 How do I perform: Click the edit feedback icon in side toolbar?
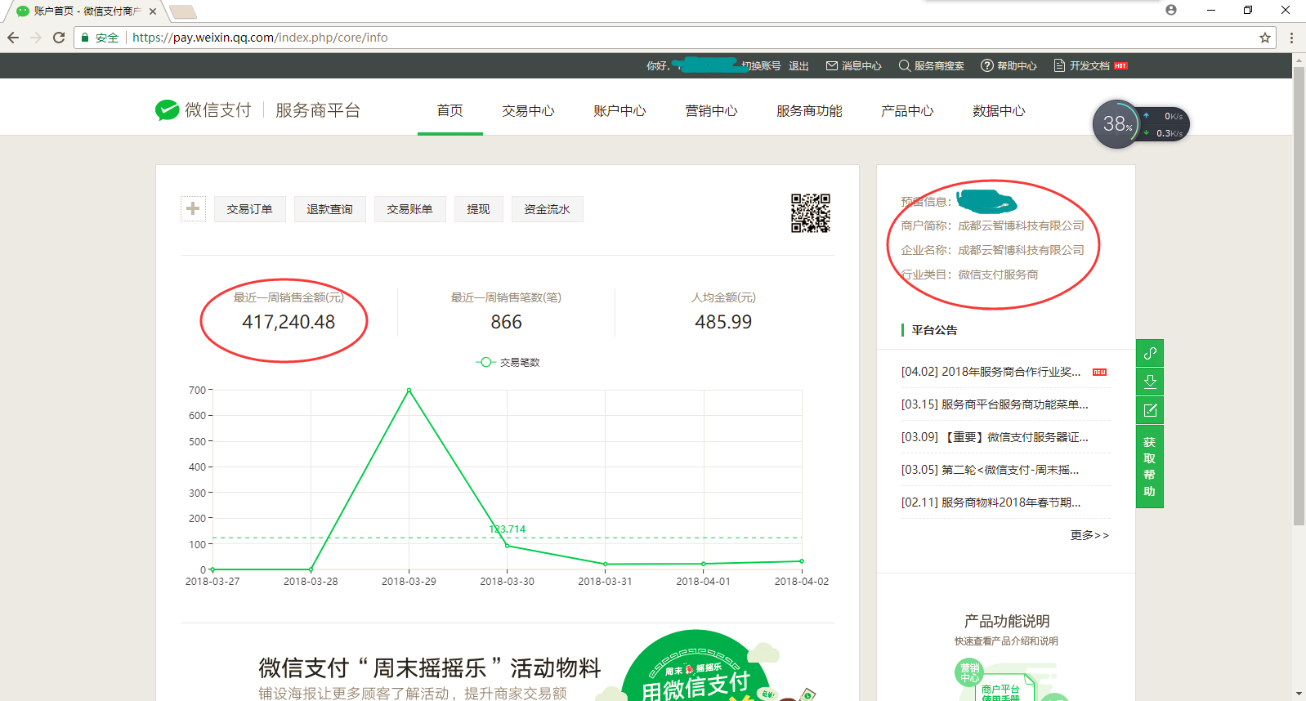click(1150, 410)
